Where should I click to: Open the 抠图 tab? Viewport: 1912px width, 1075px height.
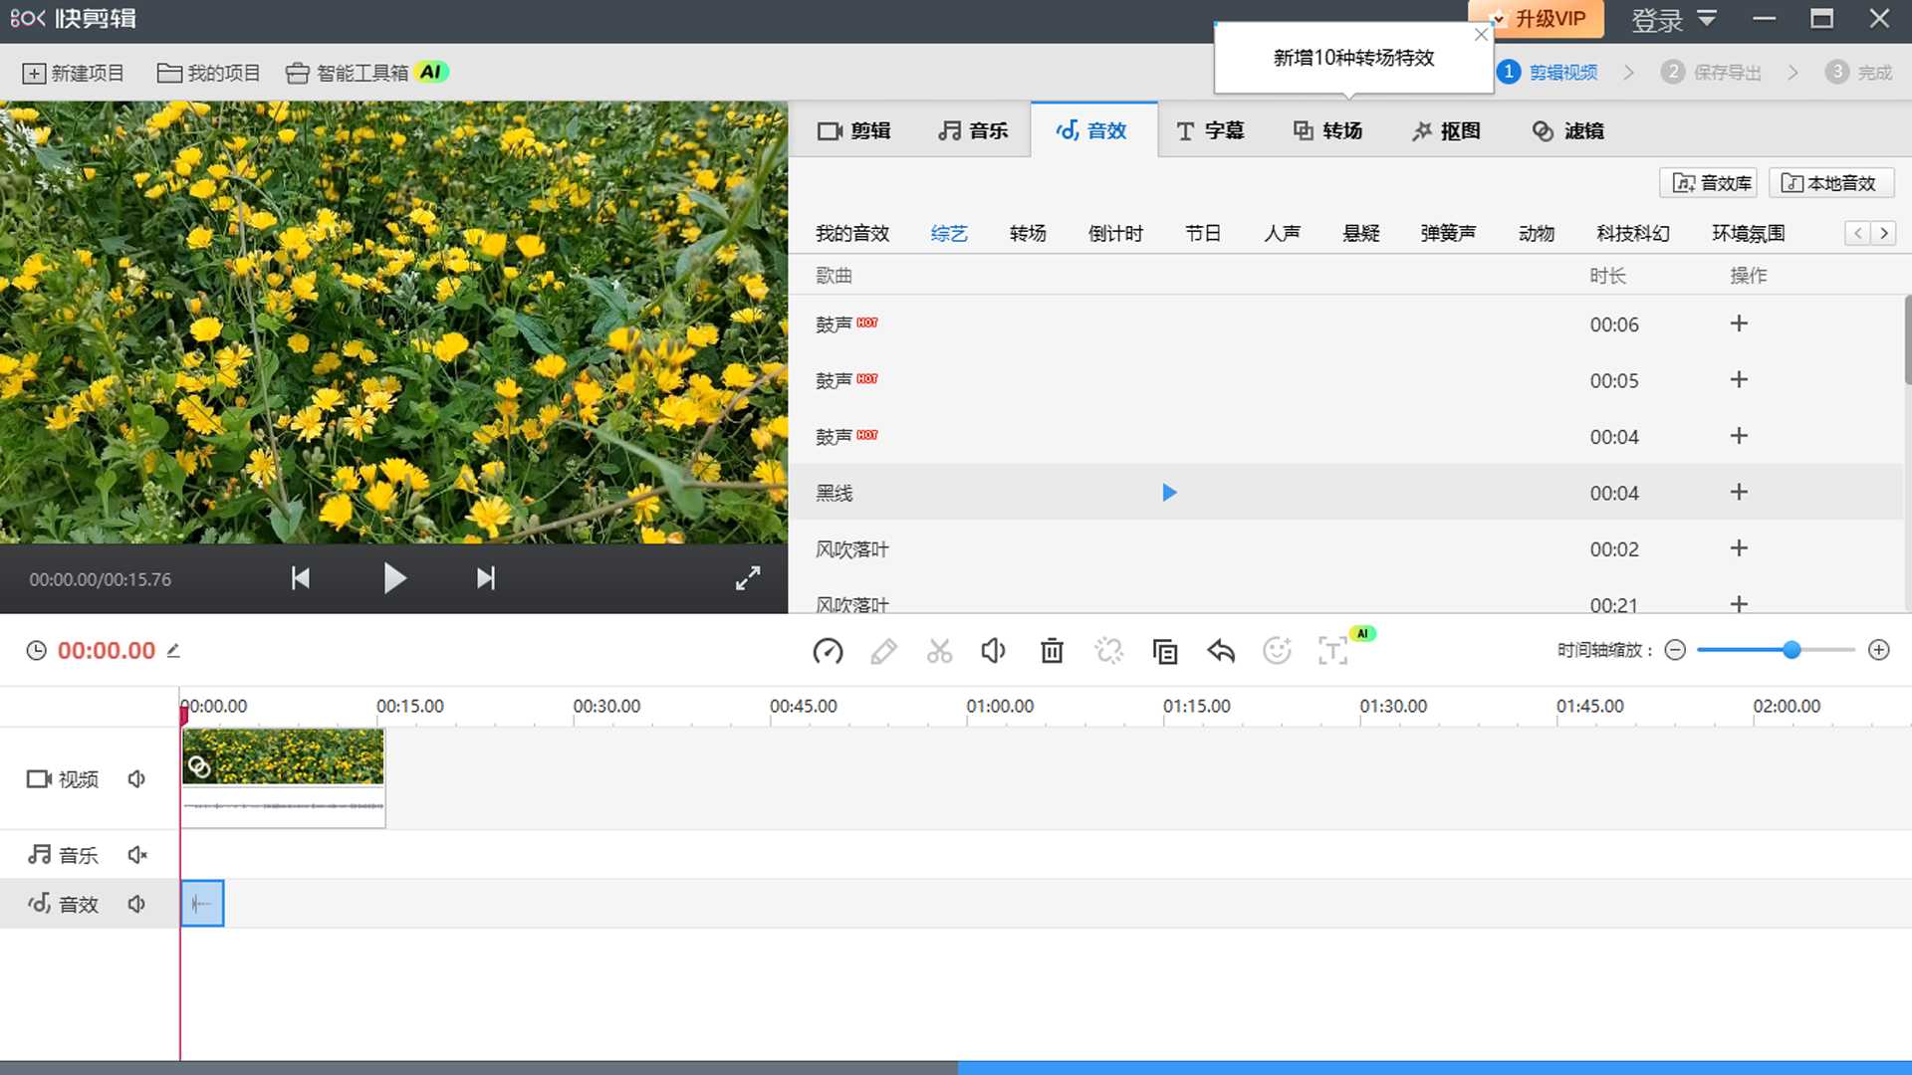[1446, 130]
